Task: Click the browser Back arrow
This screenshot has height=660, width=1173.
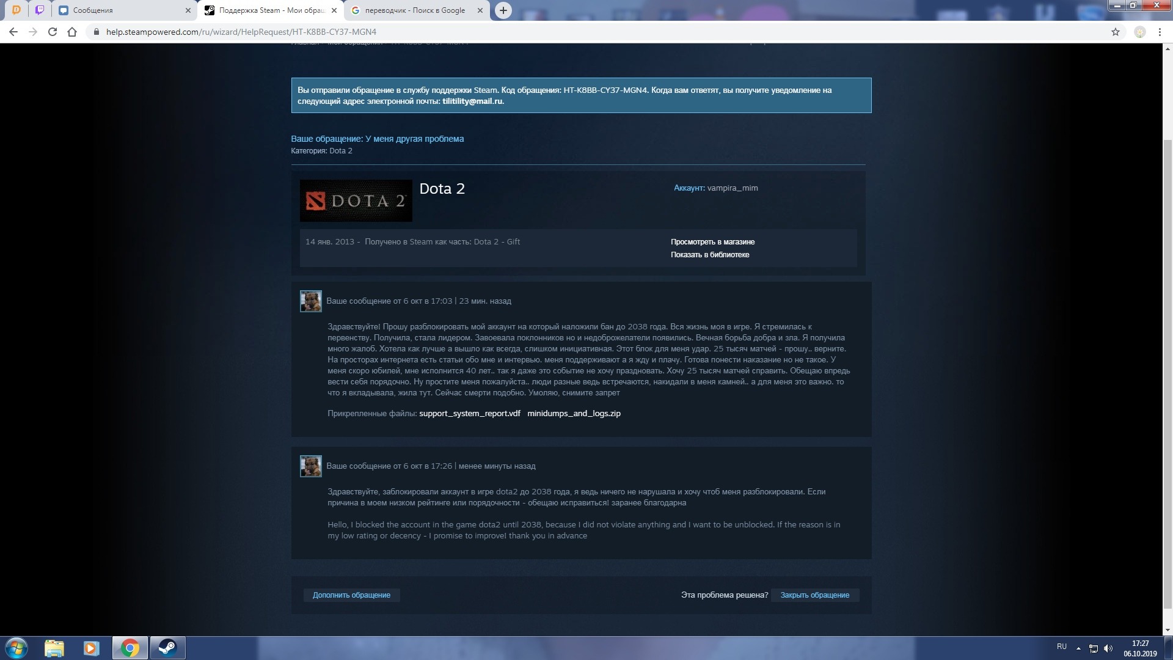Action: point(13,32)
